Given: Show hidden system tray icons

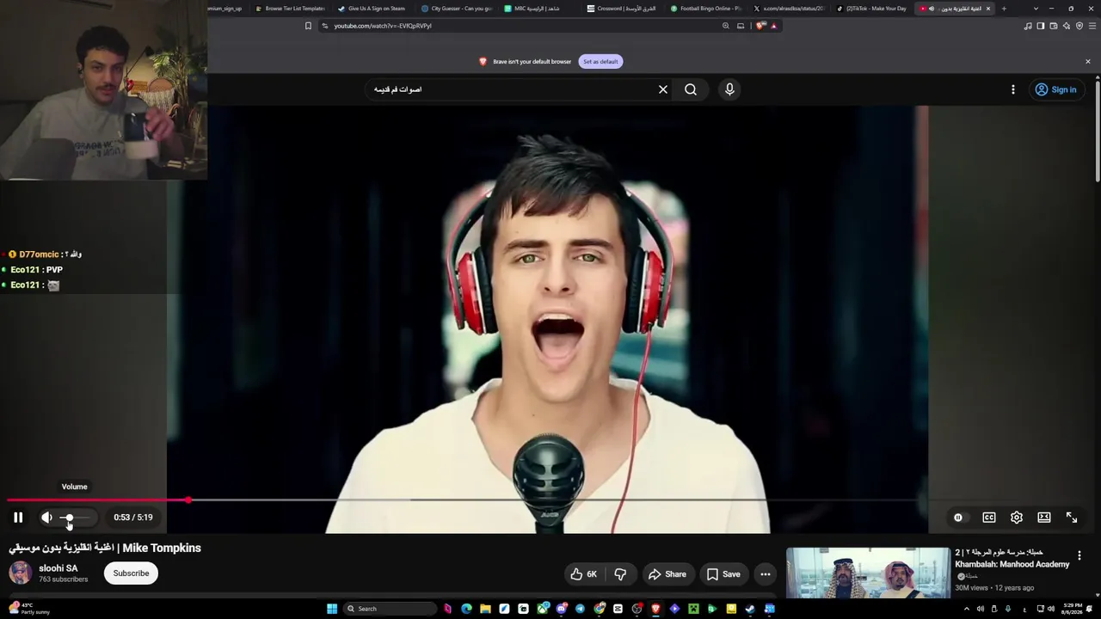Looking at the screenshot, I should 966,609.
